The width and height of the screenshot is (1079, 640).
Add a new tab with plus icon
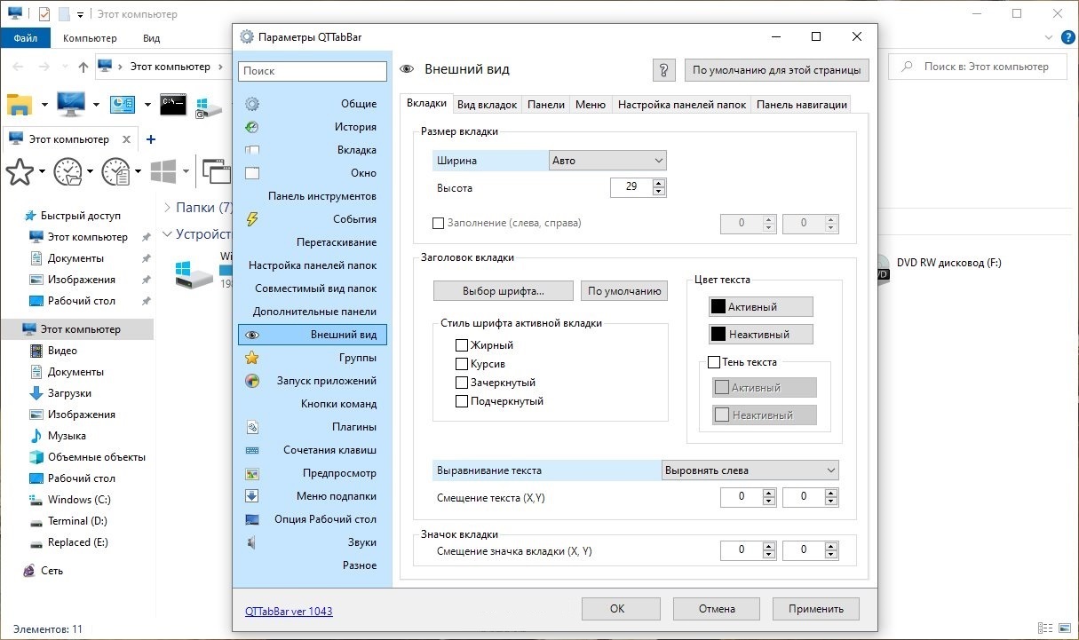point(151,139)
